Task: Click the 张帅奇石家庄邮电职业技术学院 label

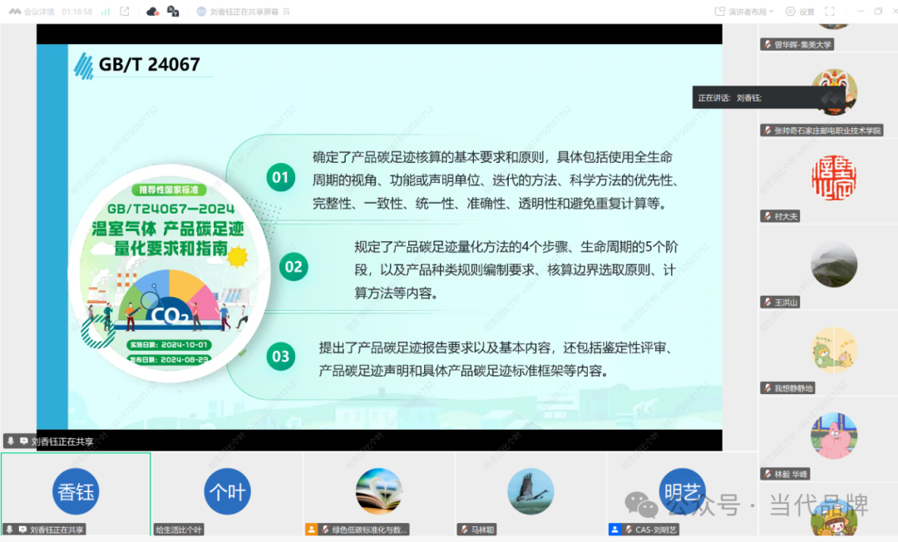Action: tap(827, 131)
